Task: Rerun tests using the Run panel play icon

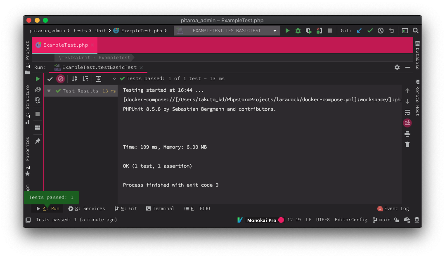Action: (38, 79)
